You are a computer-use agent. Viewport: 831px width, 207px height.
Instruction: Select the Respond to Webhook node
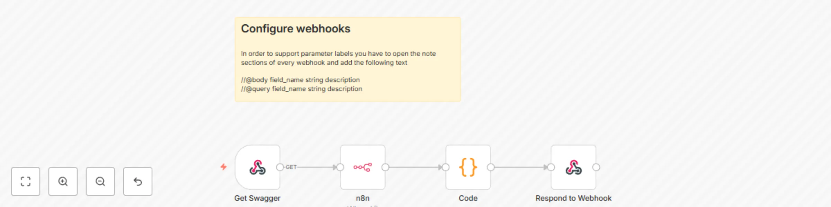point(573,167)
